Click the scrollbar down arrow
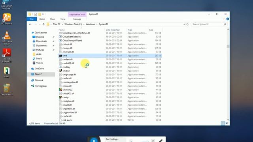Screen dimensions: 253x142 click(228, 120)
